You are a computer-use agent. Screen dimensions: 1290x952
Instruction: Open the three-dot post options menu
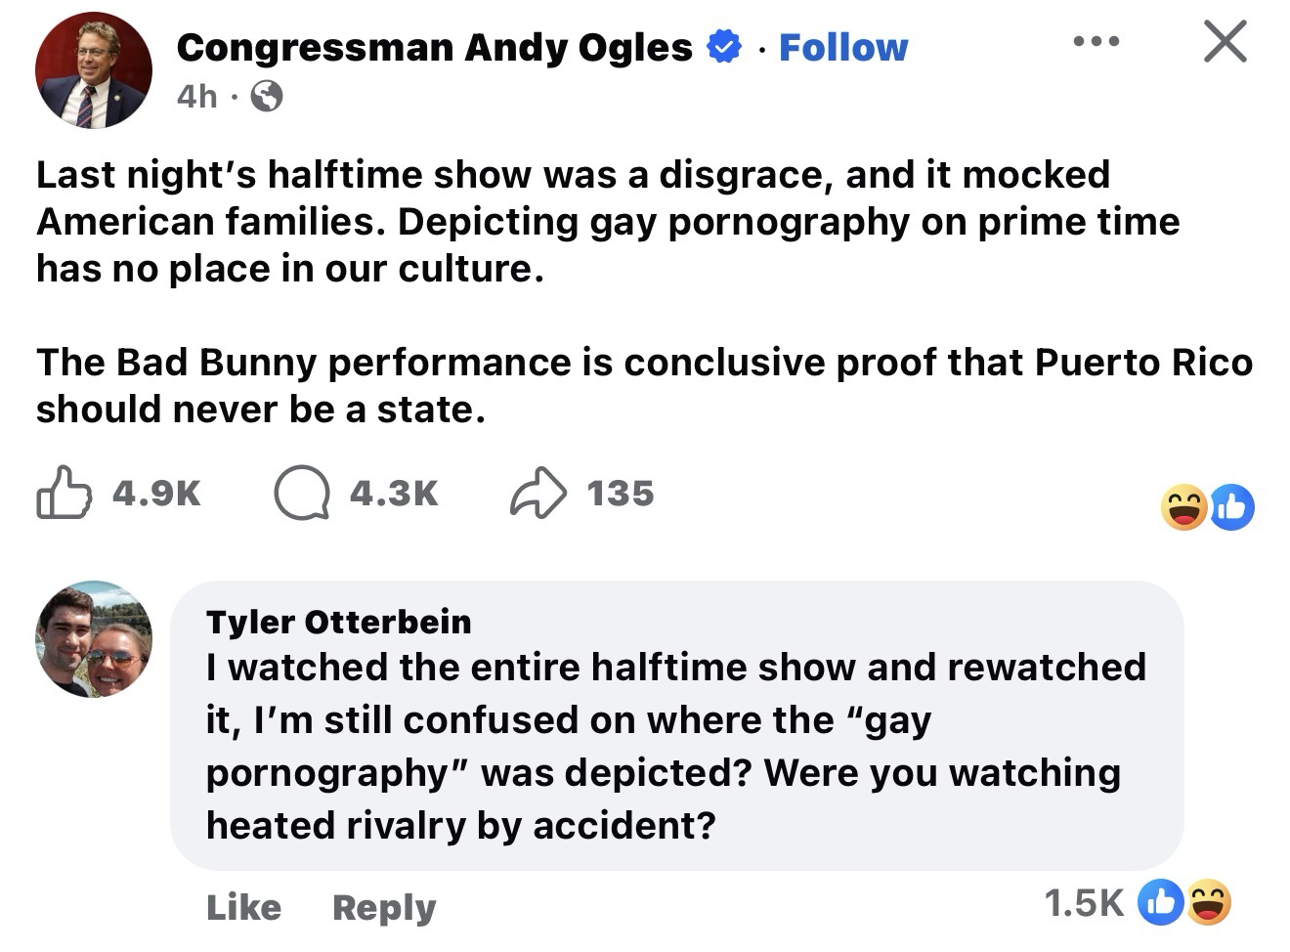(1096, 42)
